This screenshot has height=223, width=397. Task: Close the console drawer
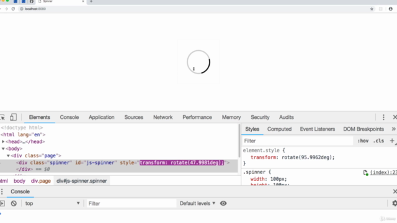click(395, 191)
